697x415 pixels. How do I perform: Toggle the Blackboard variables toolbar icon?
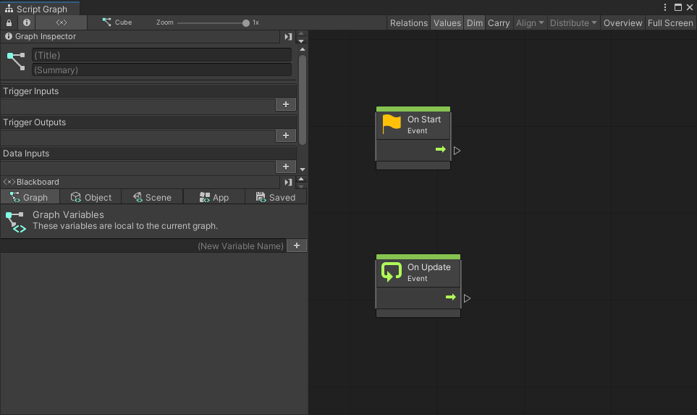62,22
